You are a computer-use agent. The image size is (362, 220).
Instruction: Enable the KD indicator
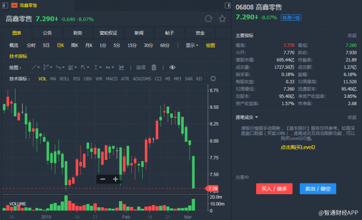coord(199,79)
